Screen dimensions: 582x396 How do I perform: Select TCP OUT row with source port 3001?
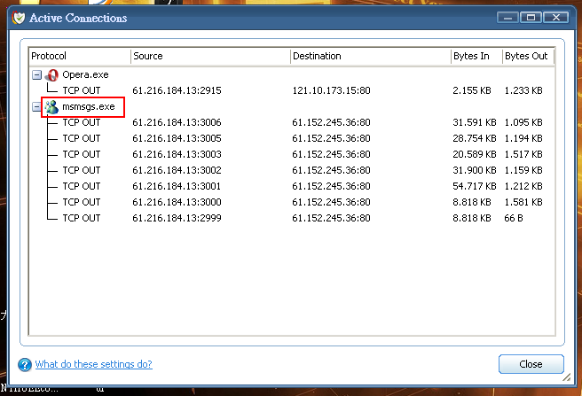pyautogui.click(x=294, y=186)
